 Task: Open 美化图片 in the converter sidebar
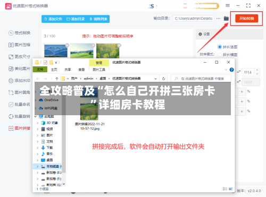point(20,68)
